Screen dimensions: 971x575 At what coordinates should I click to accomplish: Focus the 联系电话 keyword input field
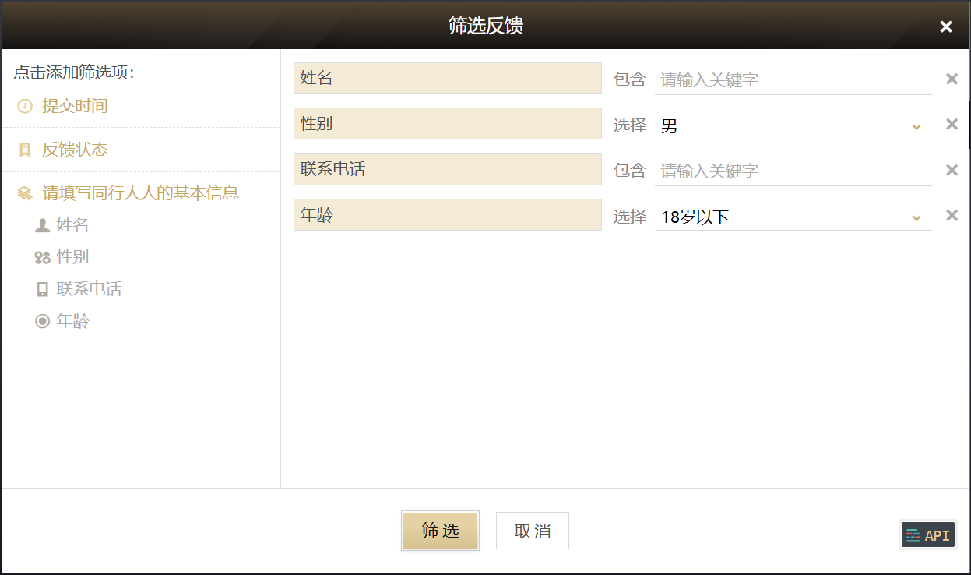[793, 171]
